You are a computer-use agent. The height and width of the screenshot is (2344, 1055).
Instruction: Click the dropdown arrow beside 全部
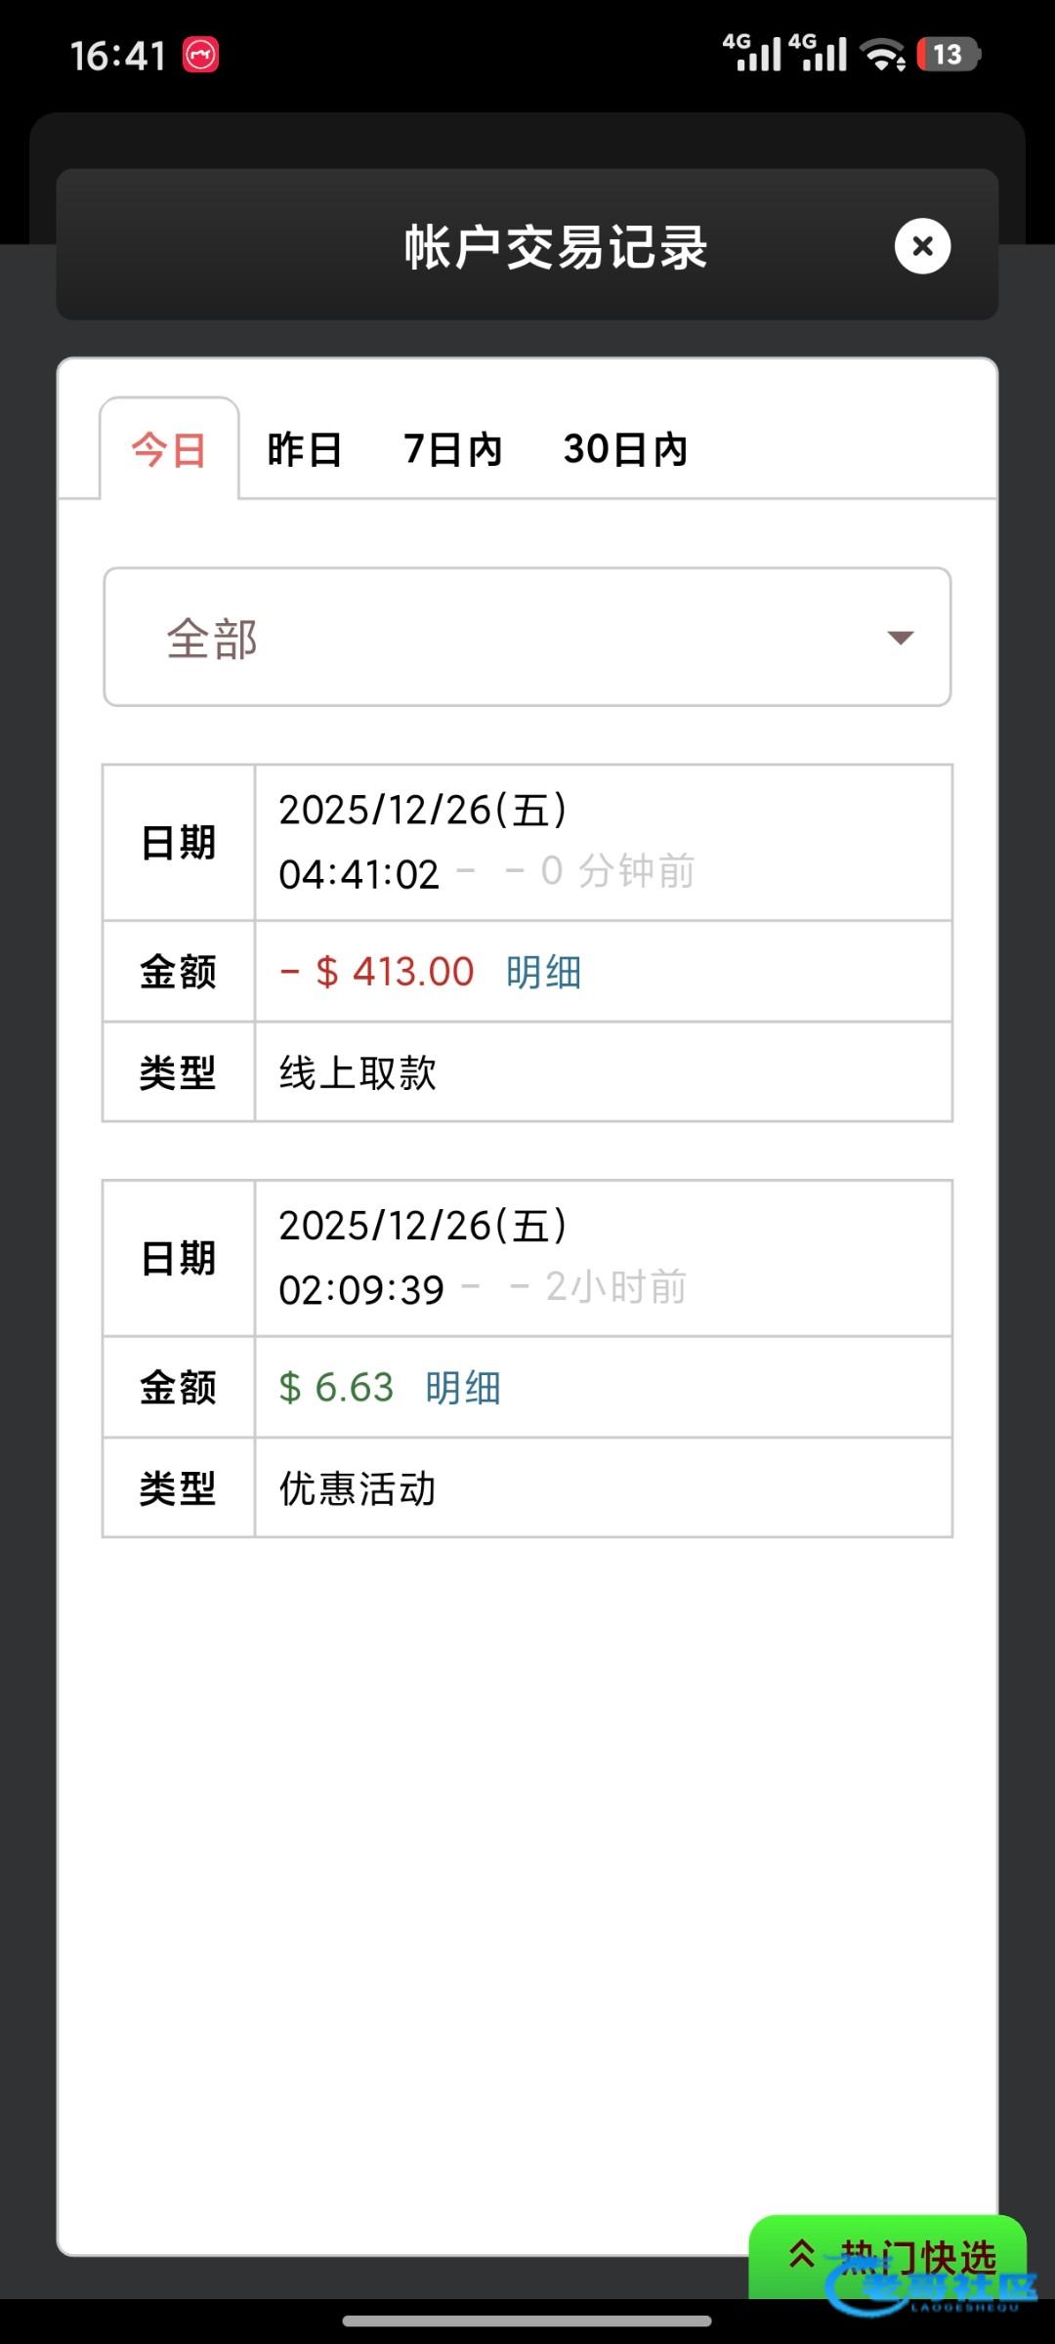click(x=900, y=638)
